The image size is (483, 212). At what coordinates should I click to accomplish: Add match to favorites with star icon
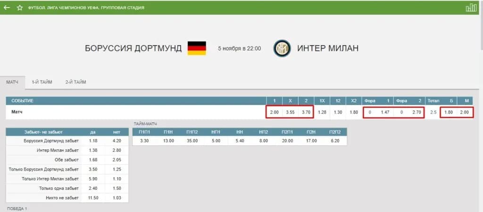tap(20, 8)
